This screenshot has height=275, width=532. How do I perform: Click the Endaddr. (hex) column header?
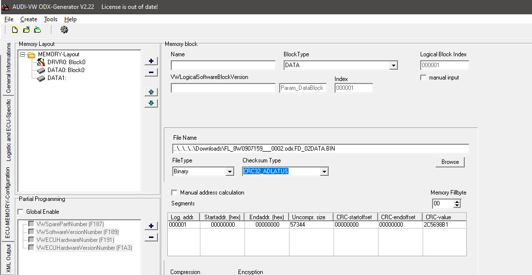coord(267,217)
